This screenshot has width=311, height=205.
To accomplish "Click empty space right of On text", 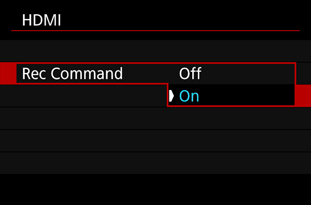I will pyautogui.click(x=247, y=96).
